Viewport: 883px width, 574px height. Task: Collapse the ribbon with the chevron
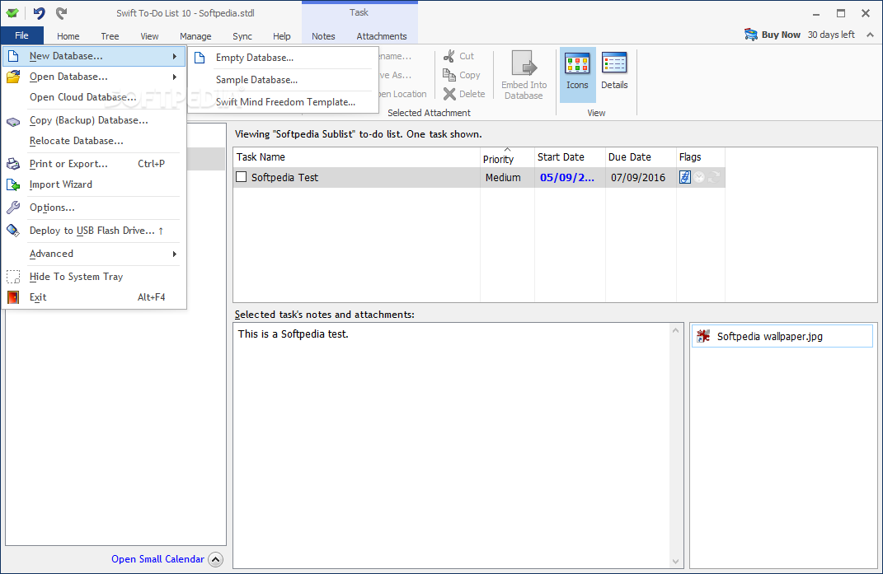tap(870, 35)
